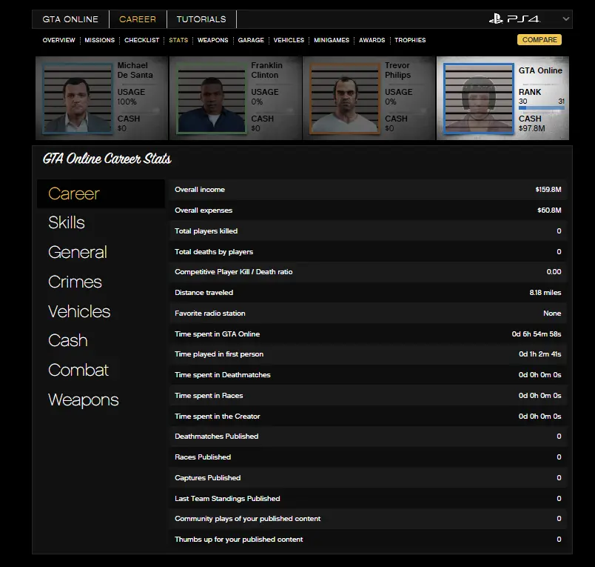Open the Cash stats category
This screenshot has width=595, height=567.
click(68, 340)
